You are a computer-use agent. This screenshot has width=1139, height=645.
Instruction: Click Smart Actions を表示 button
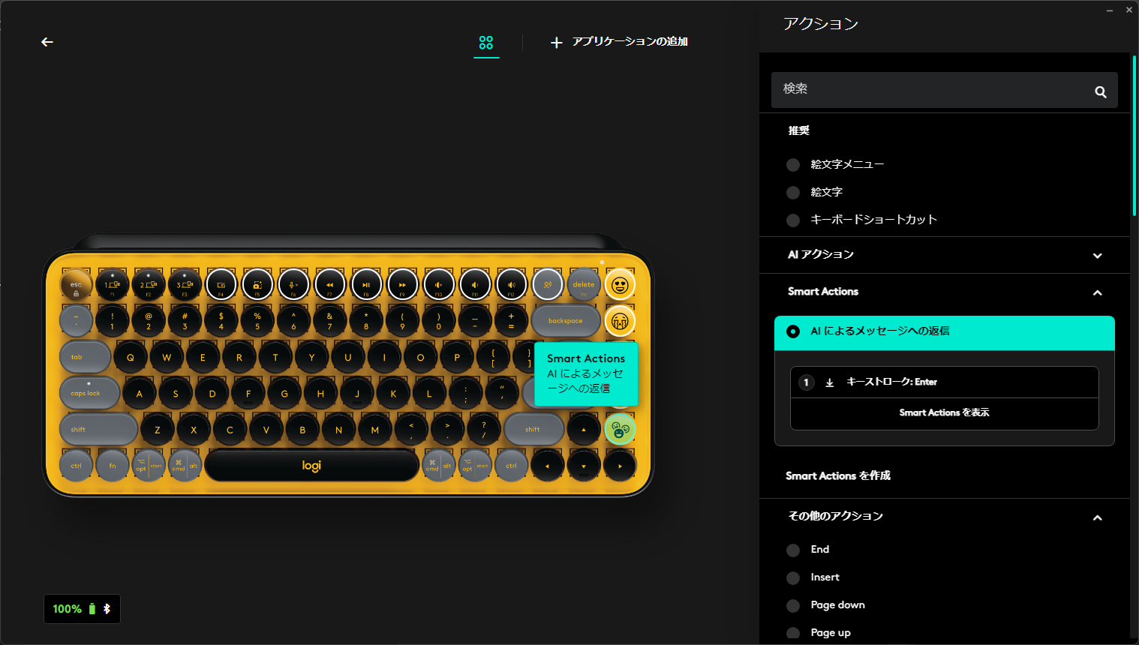pyautogui.click(x=945, y=413)
